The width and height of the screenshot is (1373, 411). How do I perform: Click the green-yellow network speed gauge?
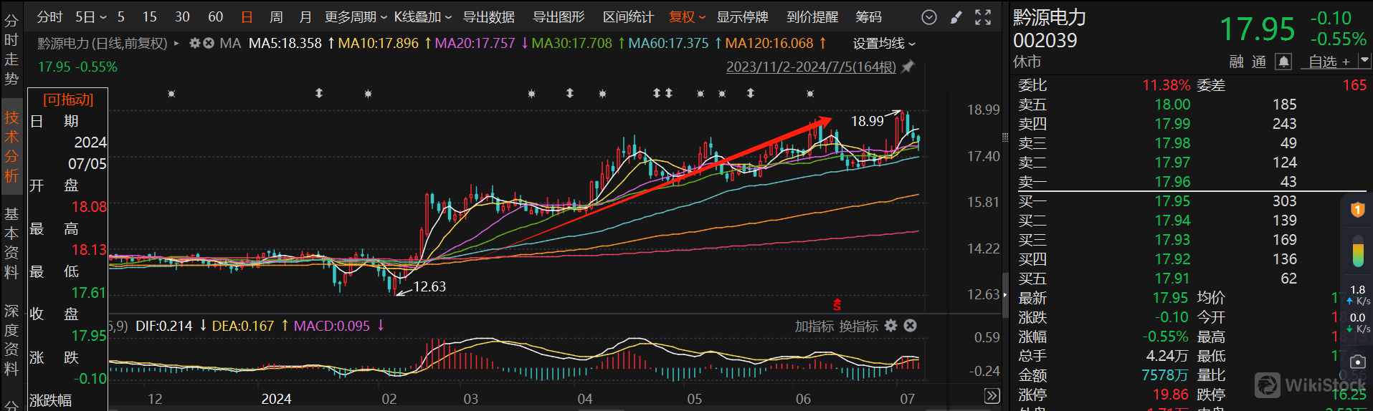coord(1357,251)
